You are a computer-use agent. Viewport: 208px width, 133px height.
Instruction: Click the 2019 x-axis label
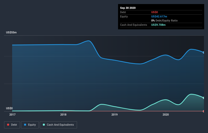pyautogui.click(x=115, y=115)
